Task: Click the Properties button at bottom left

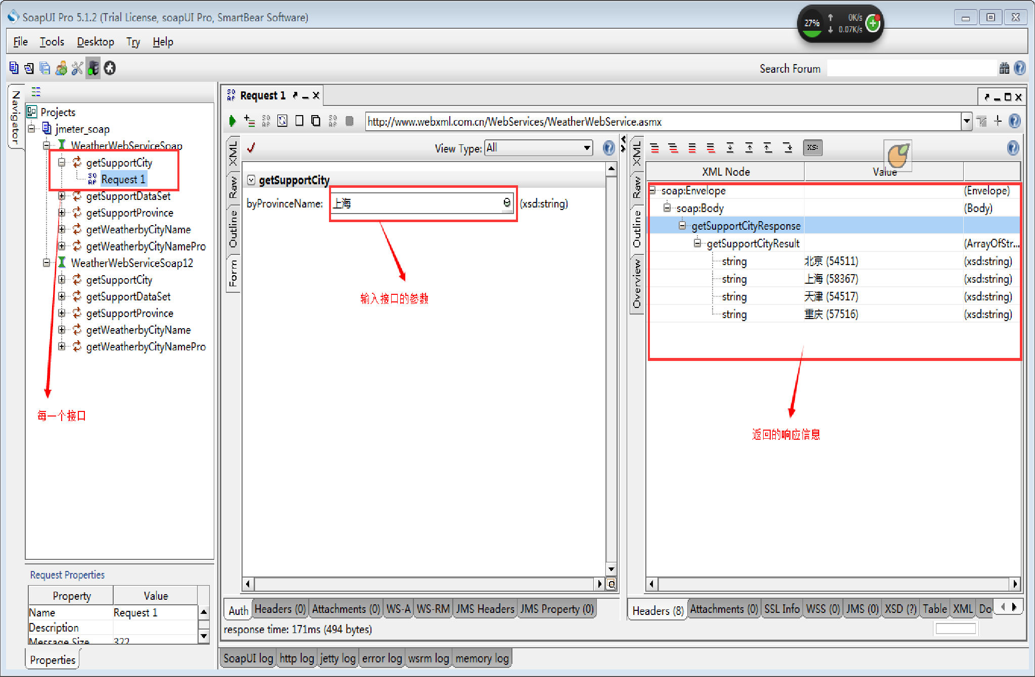Action: pos(52,660)
